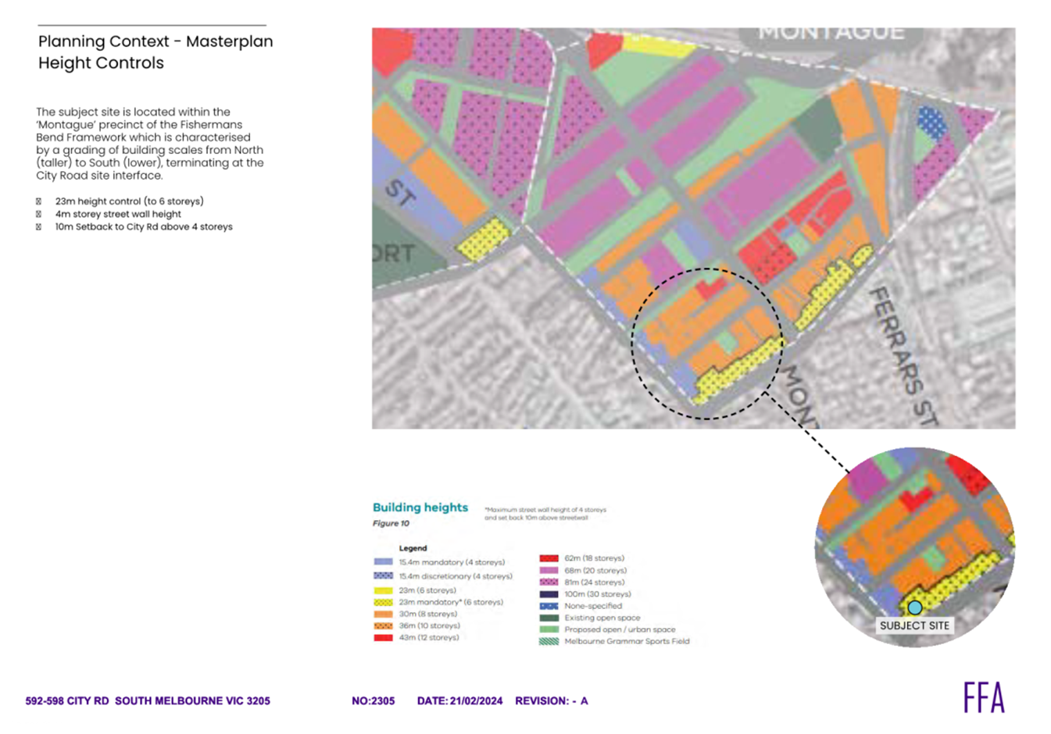
Task: Click the 15.4m mandatory (4 storeys) legend swatch
Action: point(383,561)
